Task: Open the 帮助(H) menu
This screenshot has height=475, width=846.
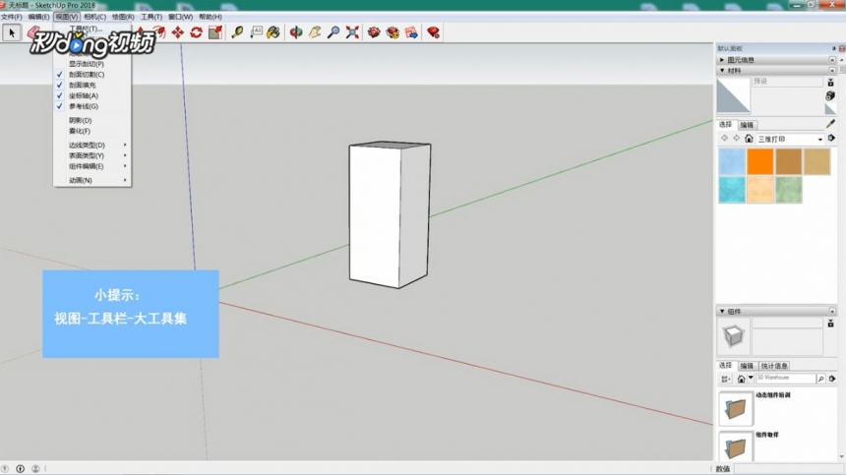Action: pyautogui.click(x=211, y=18)
